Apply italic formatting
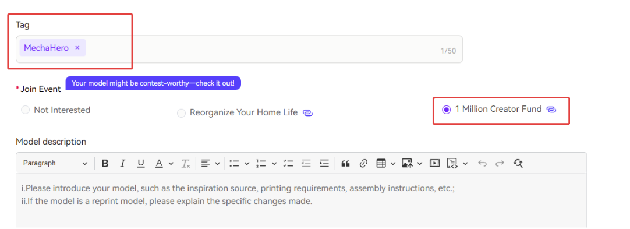Viewport: 630px width, 229px height. [123, 164]
